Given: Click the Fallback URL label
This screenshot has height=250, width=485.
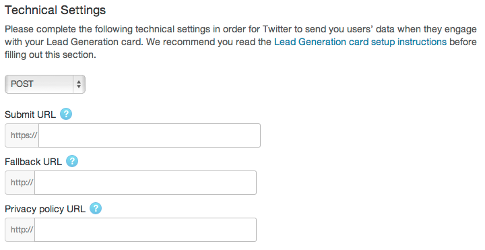Looking at the screenshot, I should tap(34, 162).
